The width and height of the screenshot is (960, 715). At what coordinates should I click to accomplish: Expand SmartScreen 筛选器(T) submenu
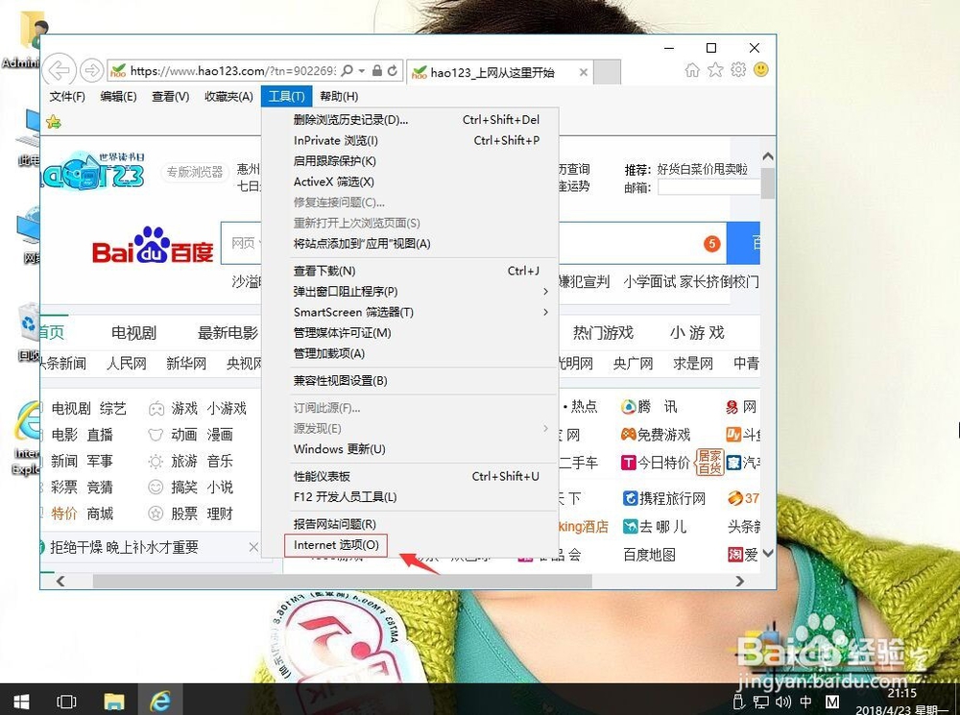(x=545, y=312)
